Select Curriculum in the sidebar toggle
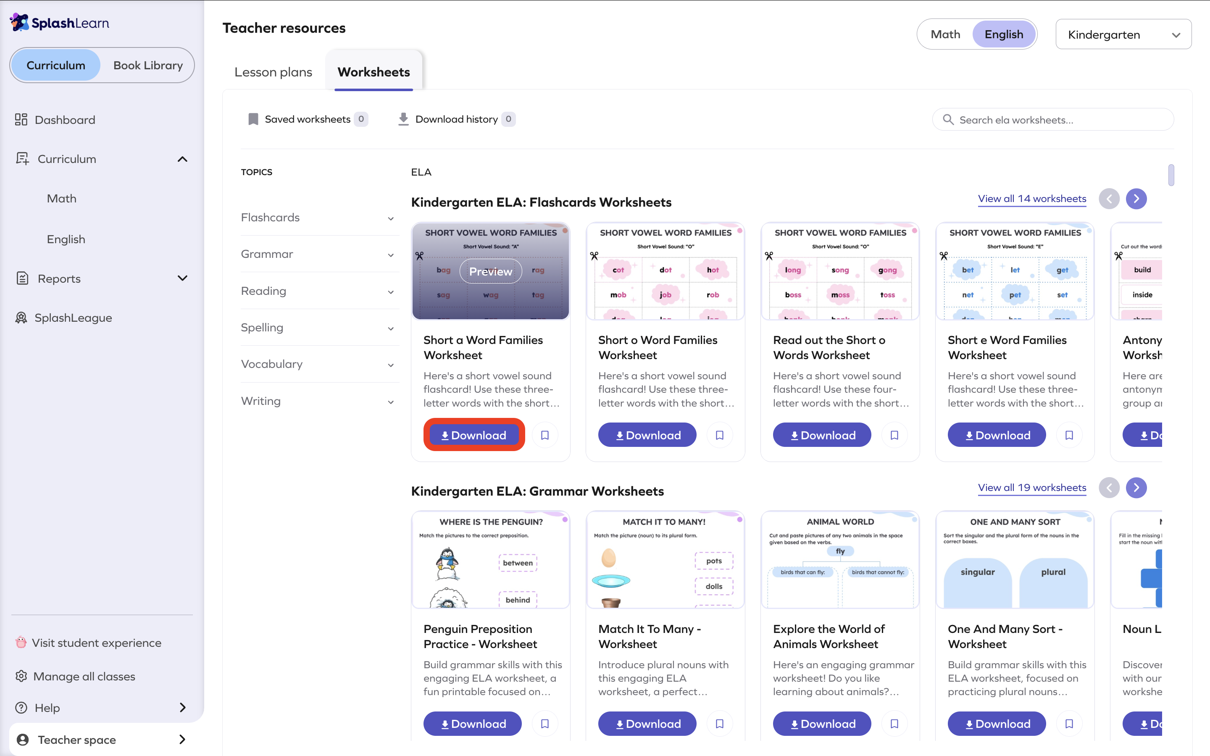The height and width of the screenshot is (756, 1210). pos(56,65)
